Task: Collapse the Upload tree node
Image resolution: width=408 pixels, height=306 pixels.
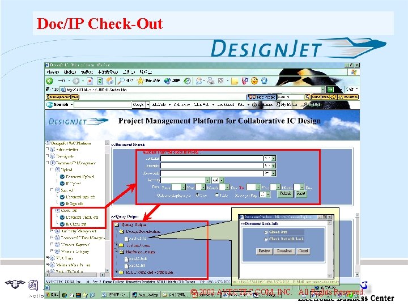Action: (52, 169)
